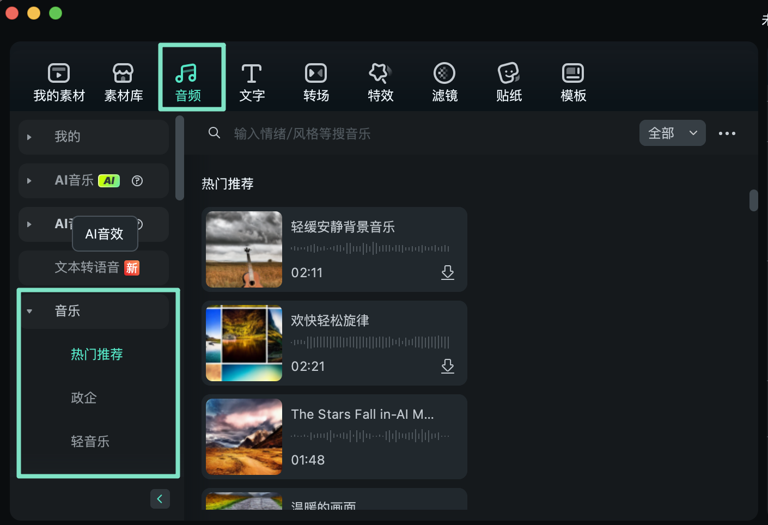Screen dimensions: 768x525
Task: Click the guitar thumbnail of 轻缓安静背景音乐
Action: click(x=244, y=249)
